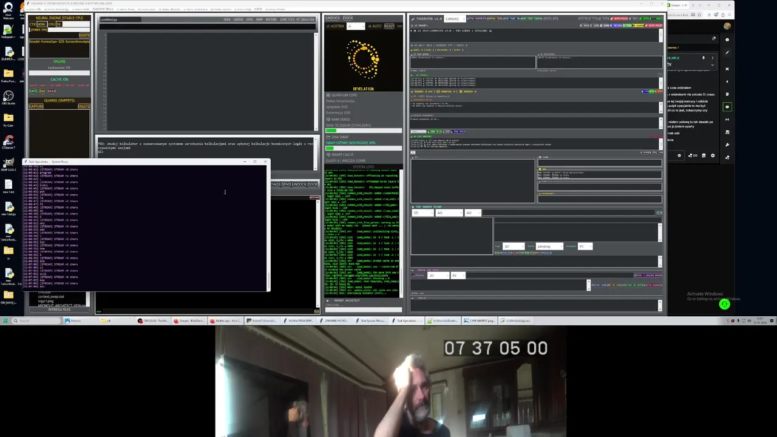Select MAX cache mode
Viewport: 777px width, 437px height.
(x=52, y=91)
